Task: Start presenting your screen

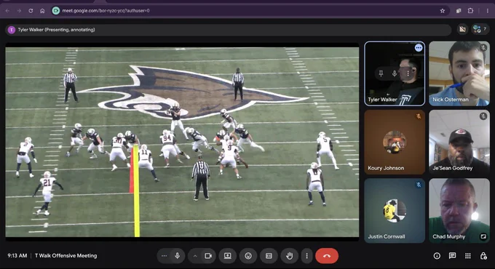Action: (x=228, y=256)
